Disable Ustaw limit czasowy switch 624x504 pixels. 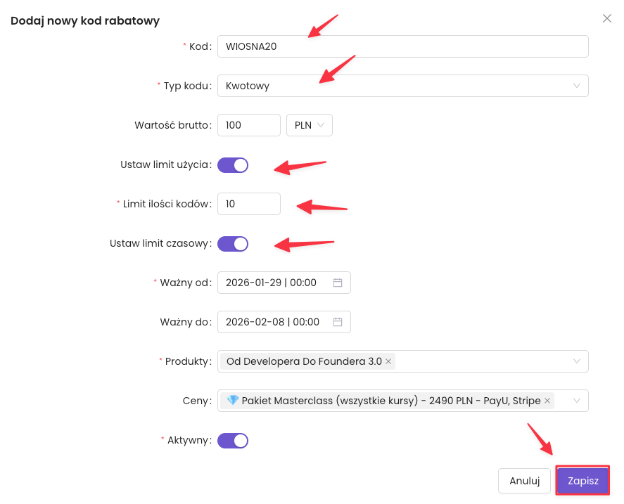tap(233, 244)
